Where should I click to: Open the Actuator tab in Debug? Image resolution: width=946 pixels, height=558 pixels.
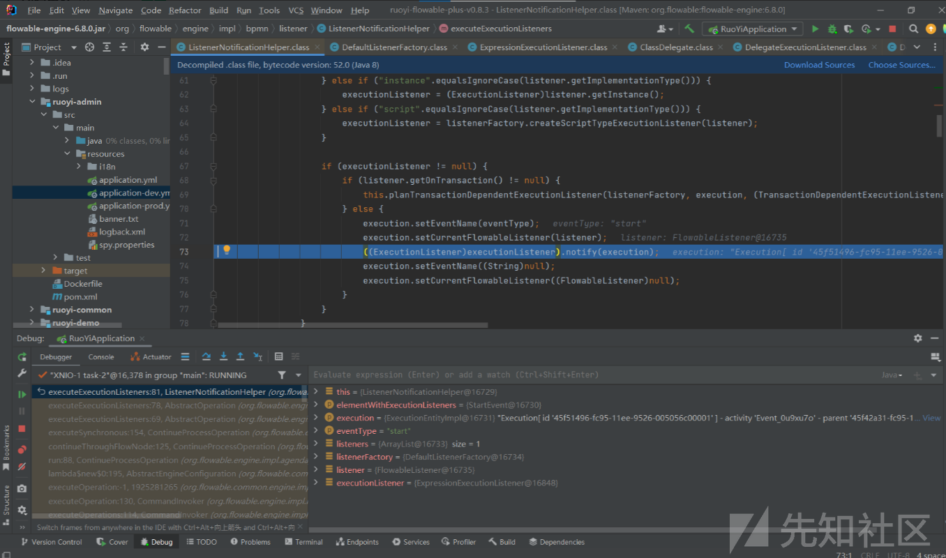[x=151, y=356]
